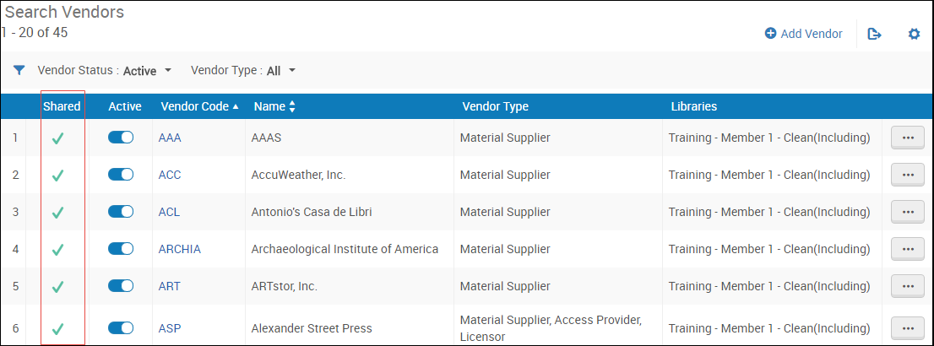Open row actions menu for ARTstor, Inc.
This screenshot has height=346, width=934.
(908, 286)
